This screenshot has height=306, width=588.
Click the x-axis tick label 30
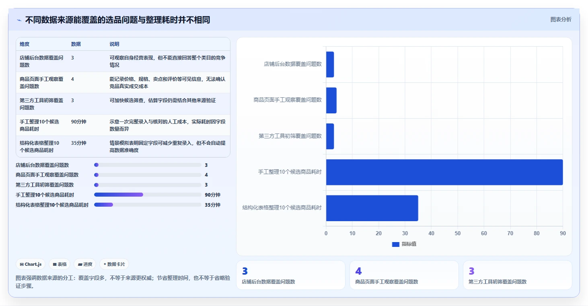click(x=405, y=234)
